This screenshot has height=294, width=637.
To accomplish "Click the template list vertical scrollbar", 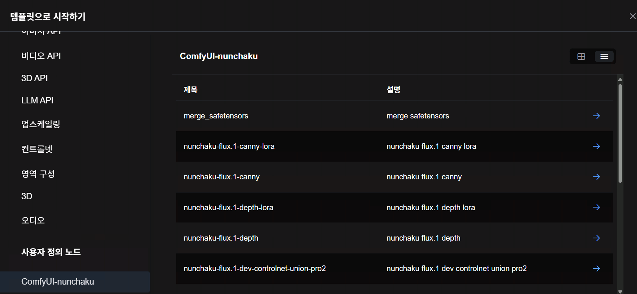I will click(x=620, y=133).
